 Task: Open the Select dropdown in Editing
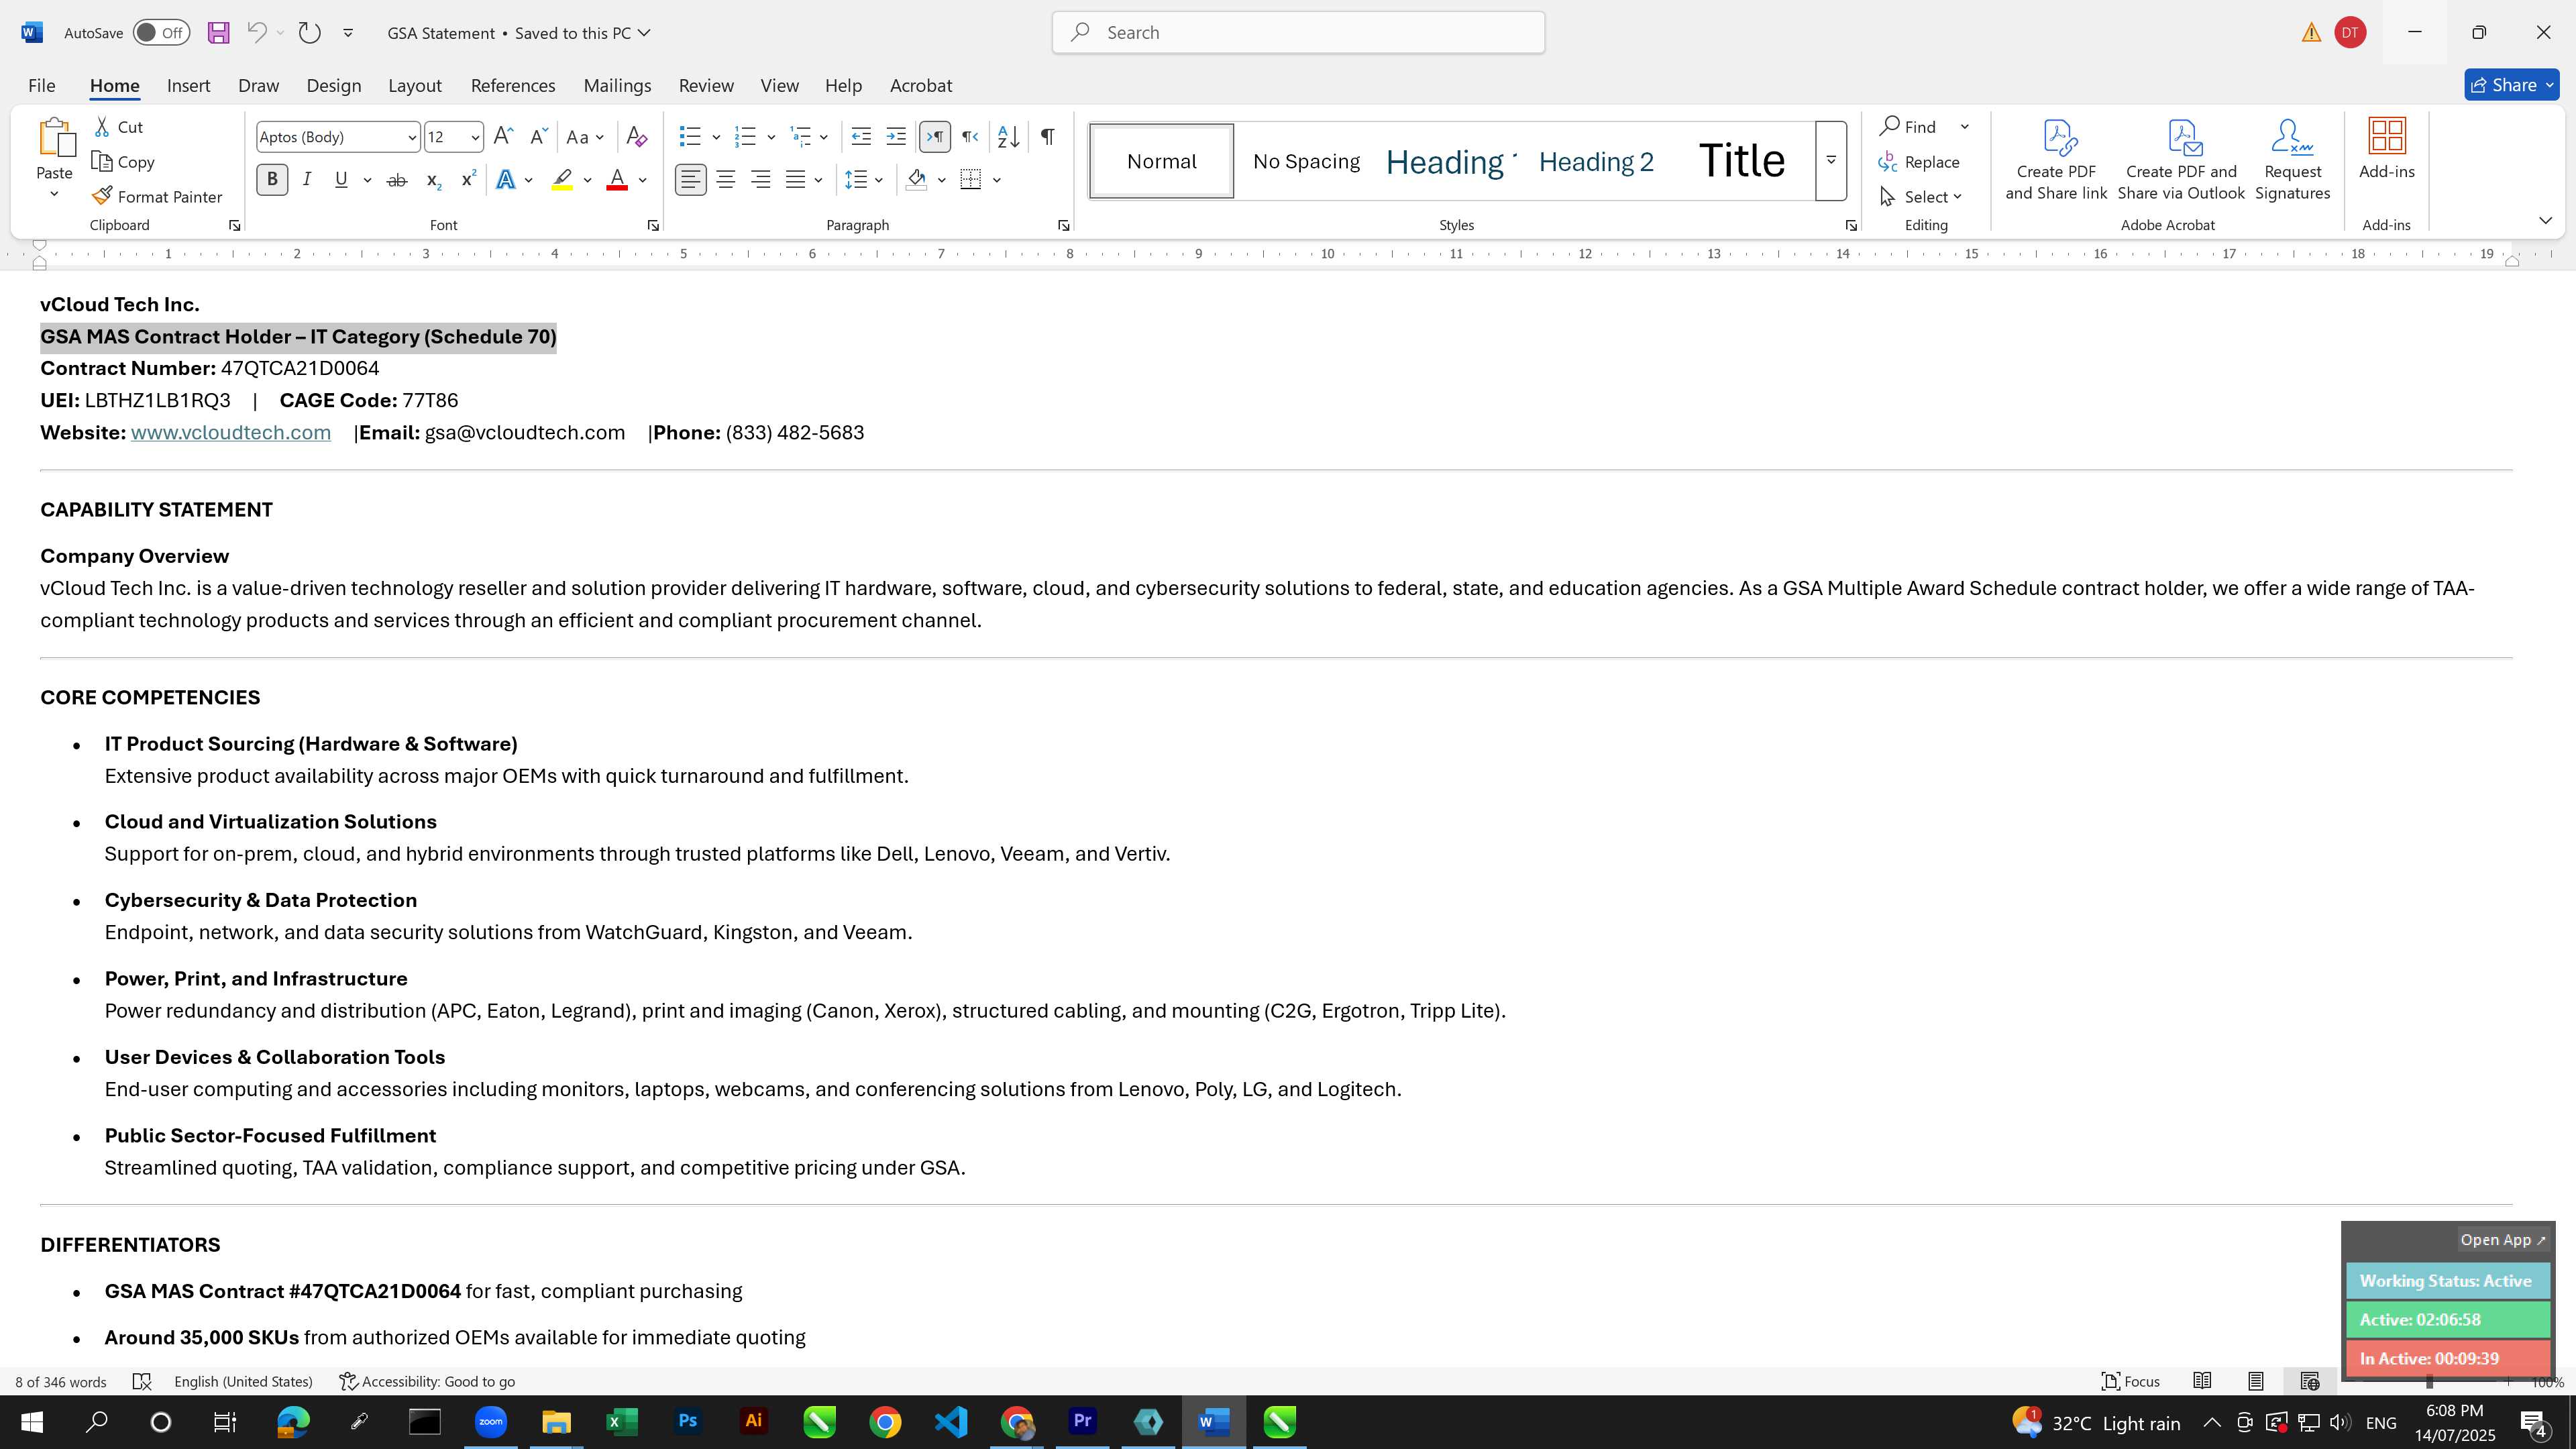point(1922,197)
